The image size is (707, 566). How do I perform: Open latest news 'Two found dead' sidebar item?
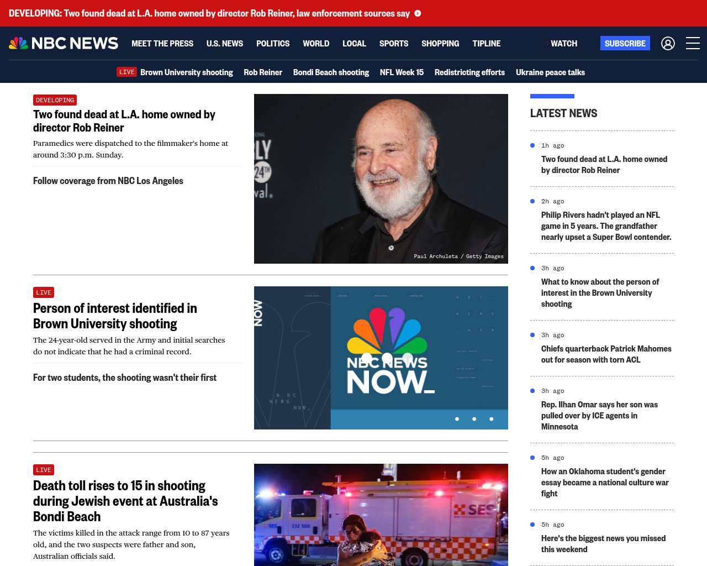(604, 165)
